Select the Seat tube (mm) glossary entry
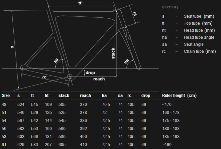Screen dimensions: 221x149 pyautogui.click(x=198, y=16)
